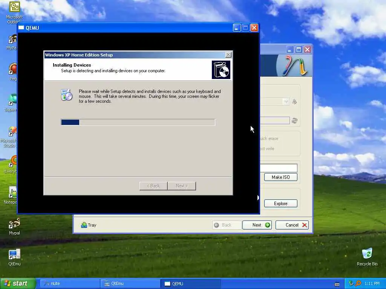Click the Windows Start button
The image size is (386, 289).
coord(18,283)
